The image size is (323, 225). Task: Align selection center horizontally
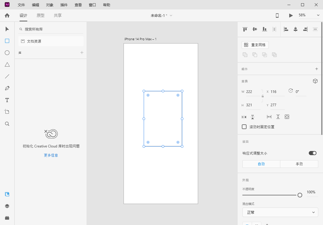[296, 29]
